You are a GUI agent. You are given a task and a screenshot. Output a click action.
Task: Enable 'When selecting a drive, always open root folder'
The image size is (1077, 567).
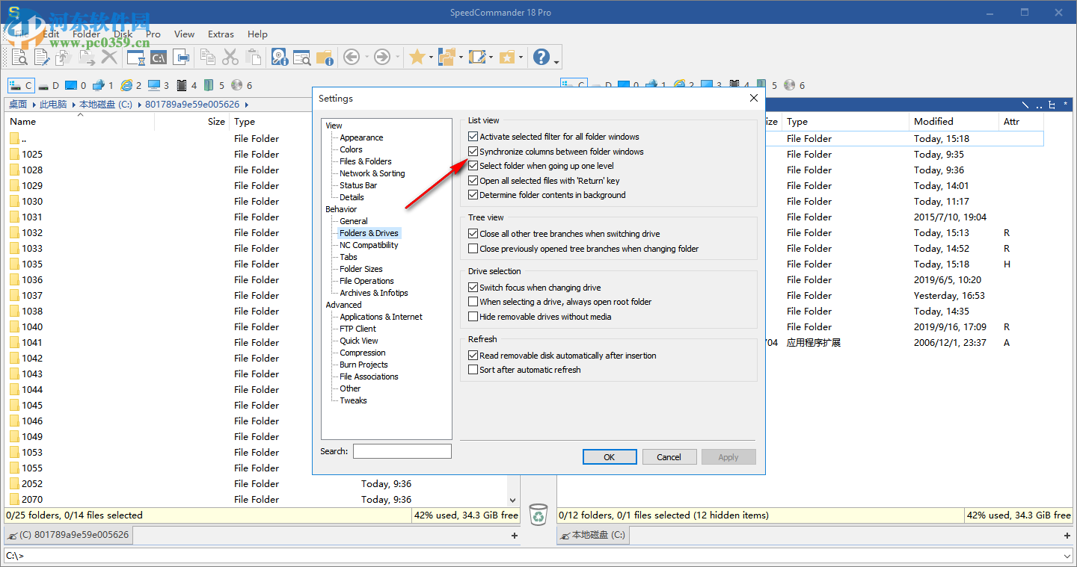click(473, 302)
